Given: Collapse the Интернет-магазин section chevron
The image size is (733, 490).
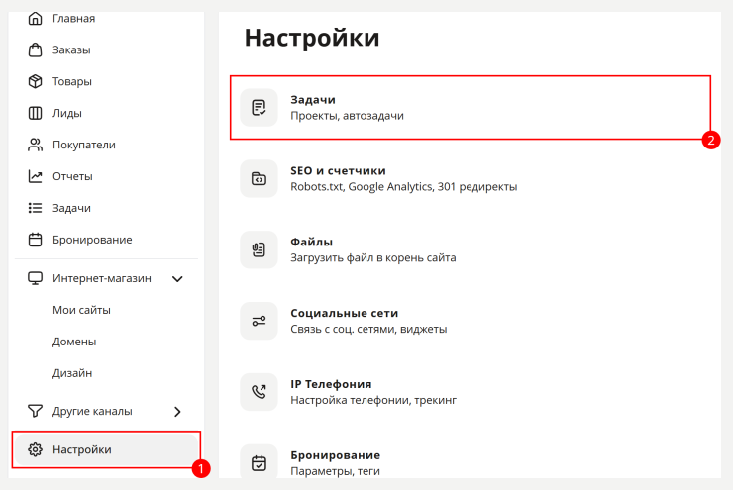Looking at the screenshot, I should [177, 279].
